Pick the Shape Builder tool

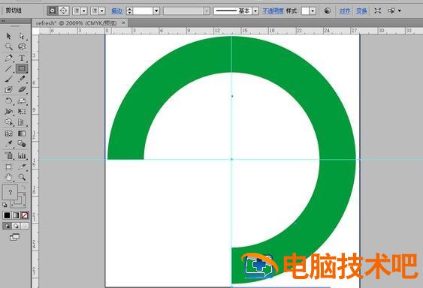[x=8, y=122]
